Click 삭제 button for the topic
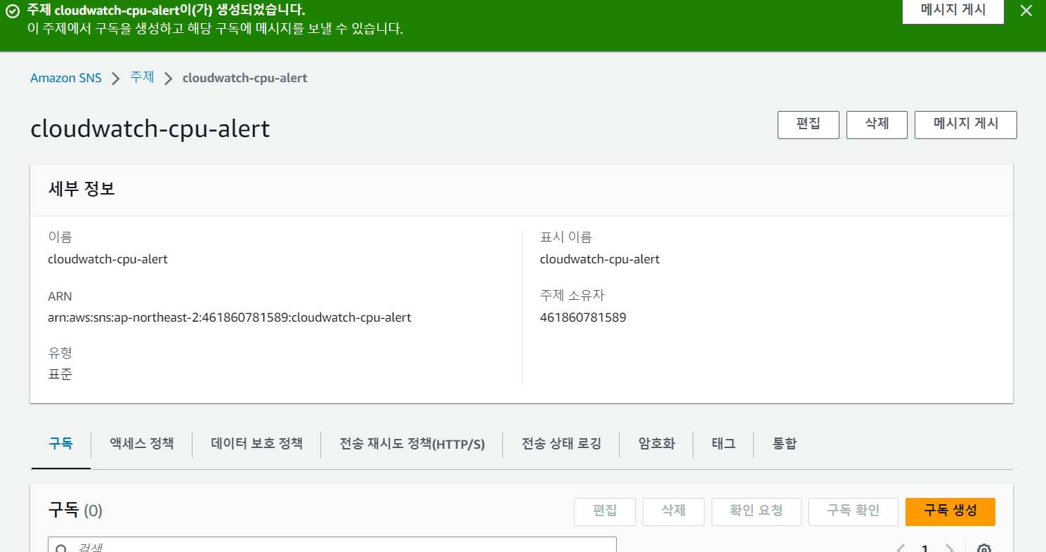 (x=877, y=124)
